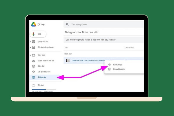Focus the 'Tìm trong Drive' search field
Screen dimensions: 174x116
tap(104, 24)
